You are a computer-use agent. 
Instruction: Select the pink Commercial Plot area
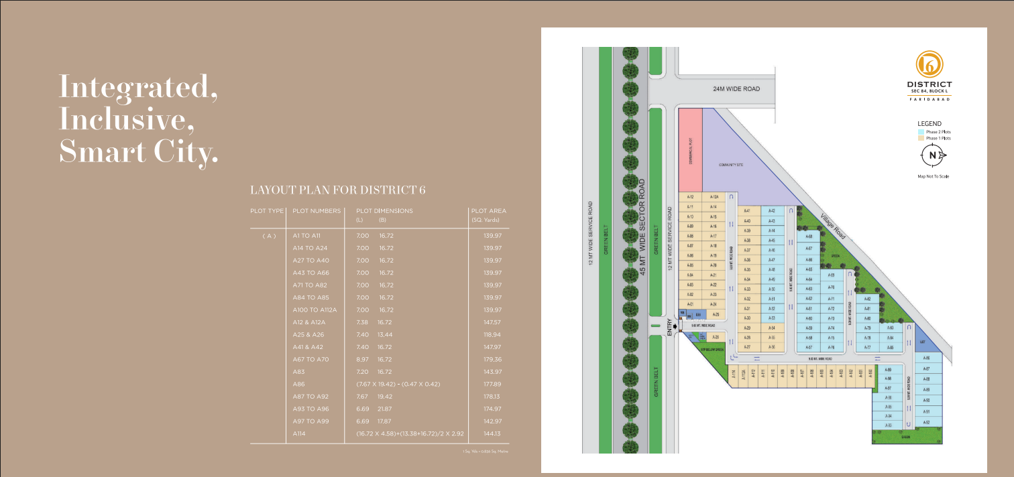690,149
